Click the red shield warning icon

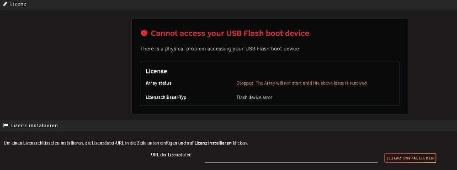click(144, 33)
